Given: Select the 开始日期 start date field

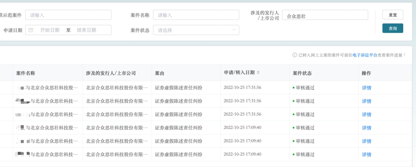Looking at the screenshot, I should [50, 30].
